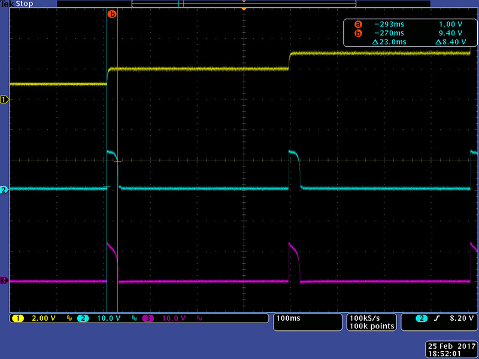Toggle channel 1 yellow badge in the bottom bar
Image resolution: width=479 pixels, height=359 pixels.
pyautogui.click(x=19, y=318)
